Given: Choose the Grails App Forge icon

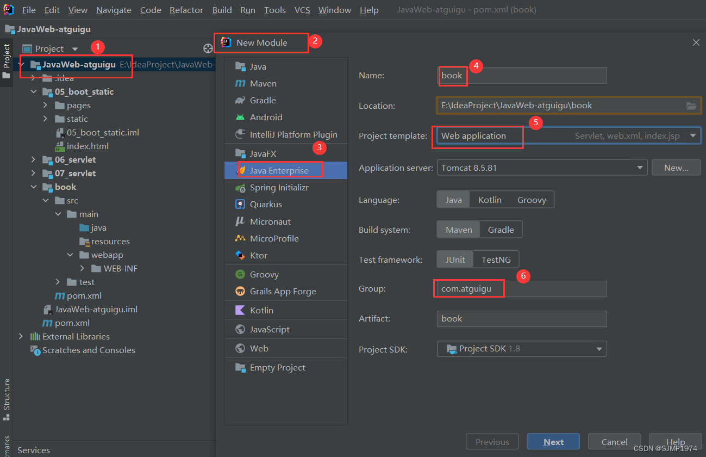Looking at the screenshot, I should pyautogui.click(x=240, y=291).
